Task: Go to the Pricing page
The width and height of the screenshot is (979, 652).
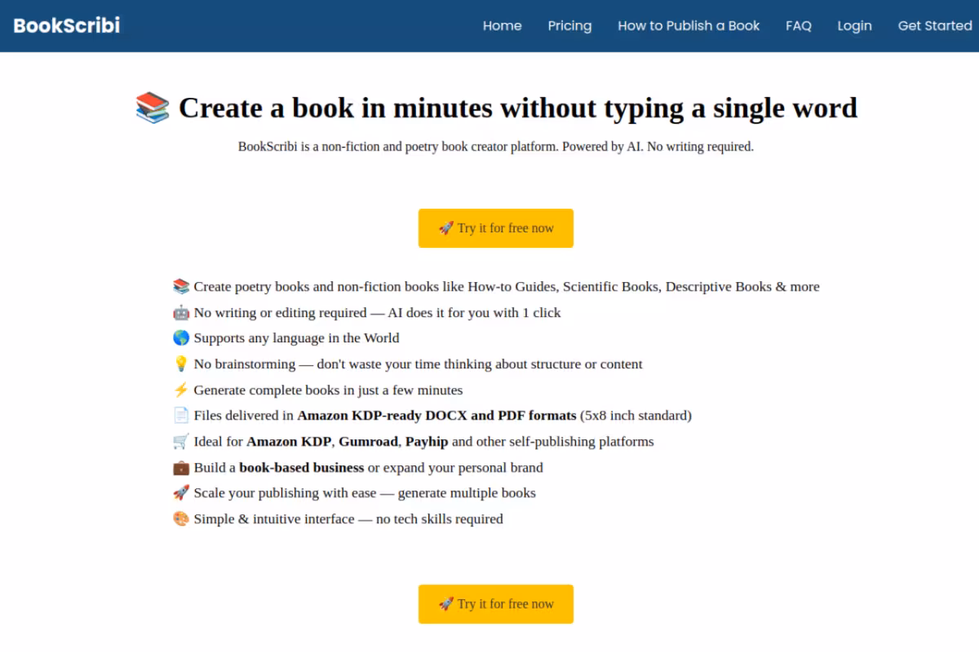Action: point(569,25)
